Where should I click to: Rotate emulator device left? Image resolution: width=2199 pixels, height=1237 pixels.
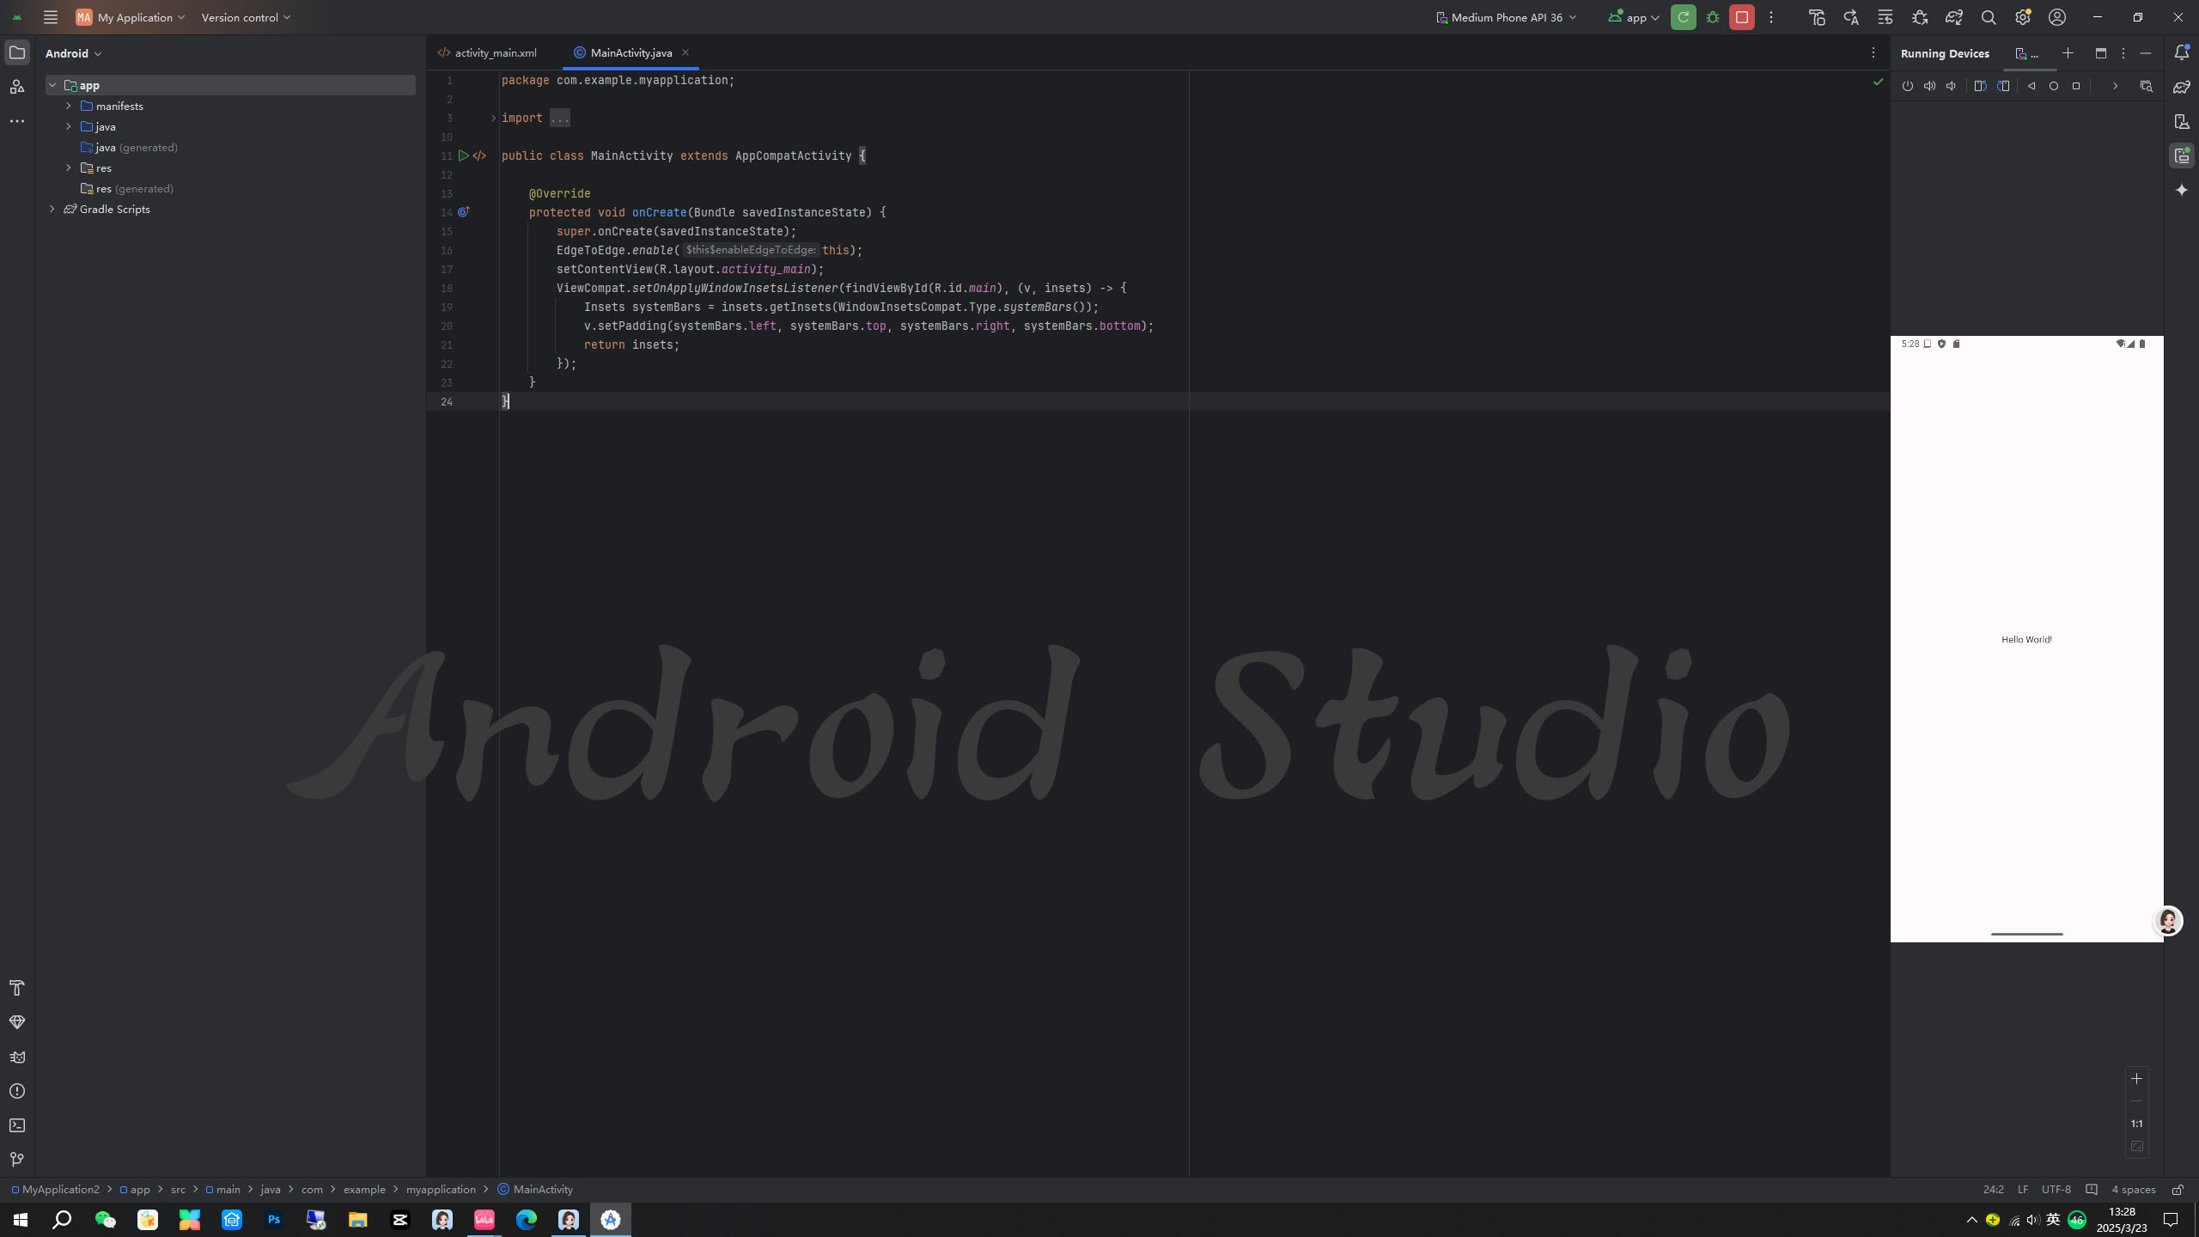click(x=1981, y=86)
